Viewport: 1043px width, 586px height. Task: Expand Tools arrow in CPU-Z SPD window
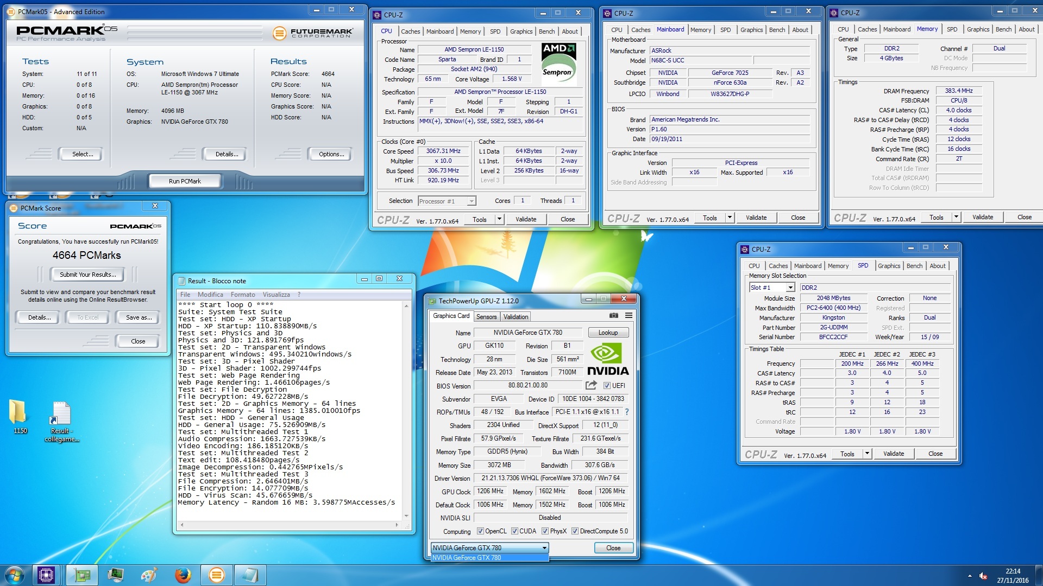tap(867, 454)
